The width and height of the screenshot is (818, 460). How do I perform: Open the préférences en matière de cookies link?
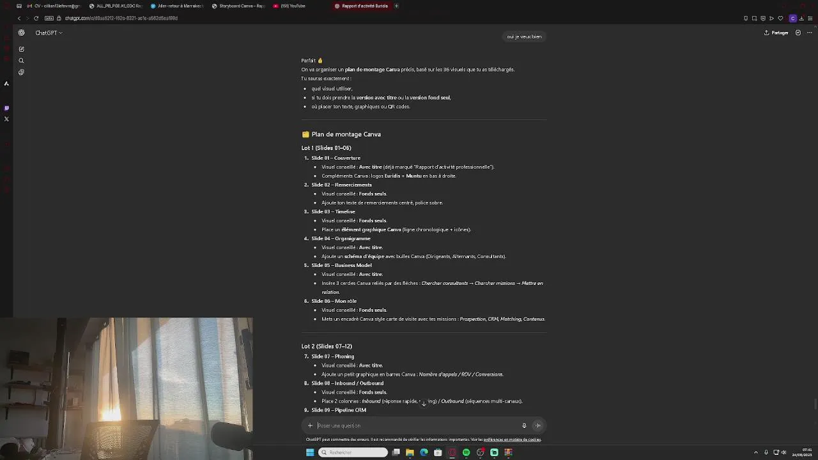512,440
